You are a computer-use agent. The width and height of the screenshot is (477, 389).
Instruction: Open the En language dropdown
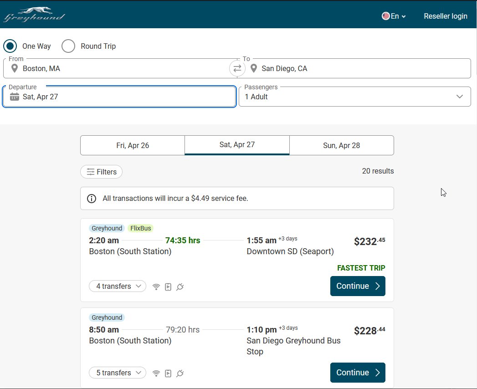(394, 16)
